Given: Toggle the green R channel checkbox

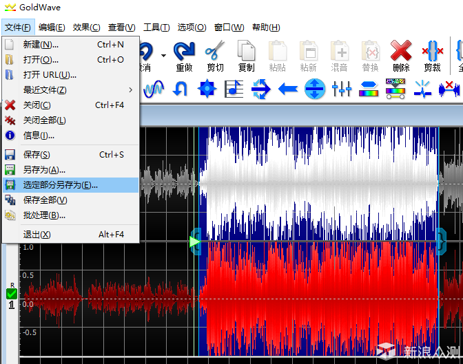Looking at the screenshot, I should coord(12,294).
